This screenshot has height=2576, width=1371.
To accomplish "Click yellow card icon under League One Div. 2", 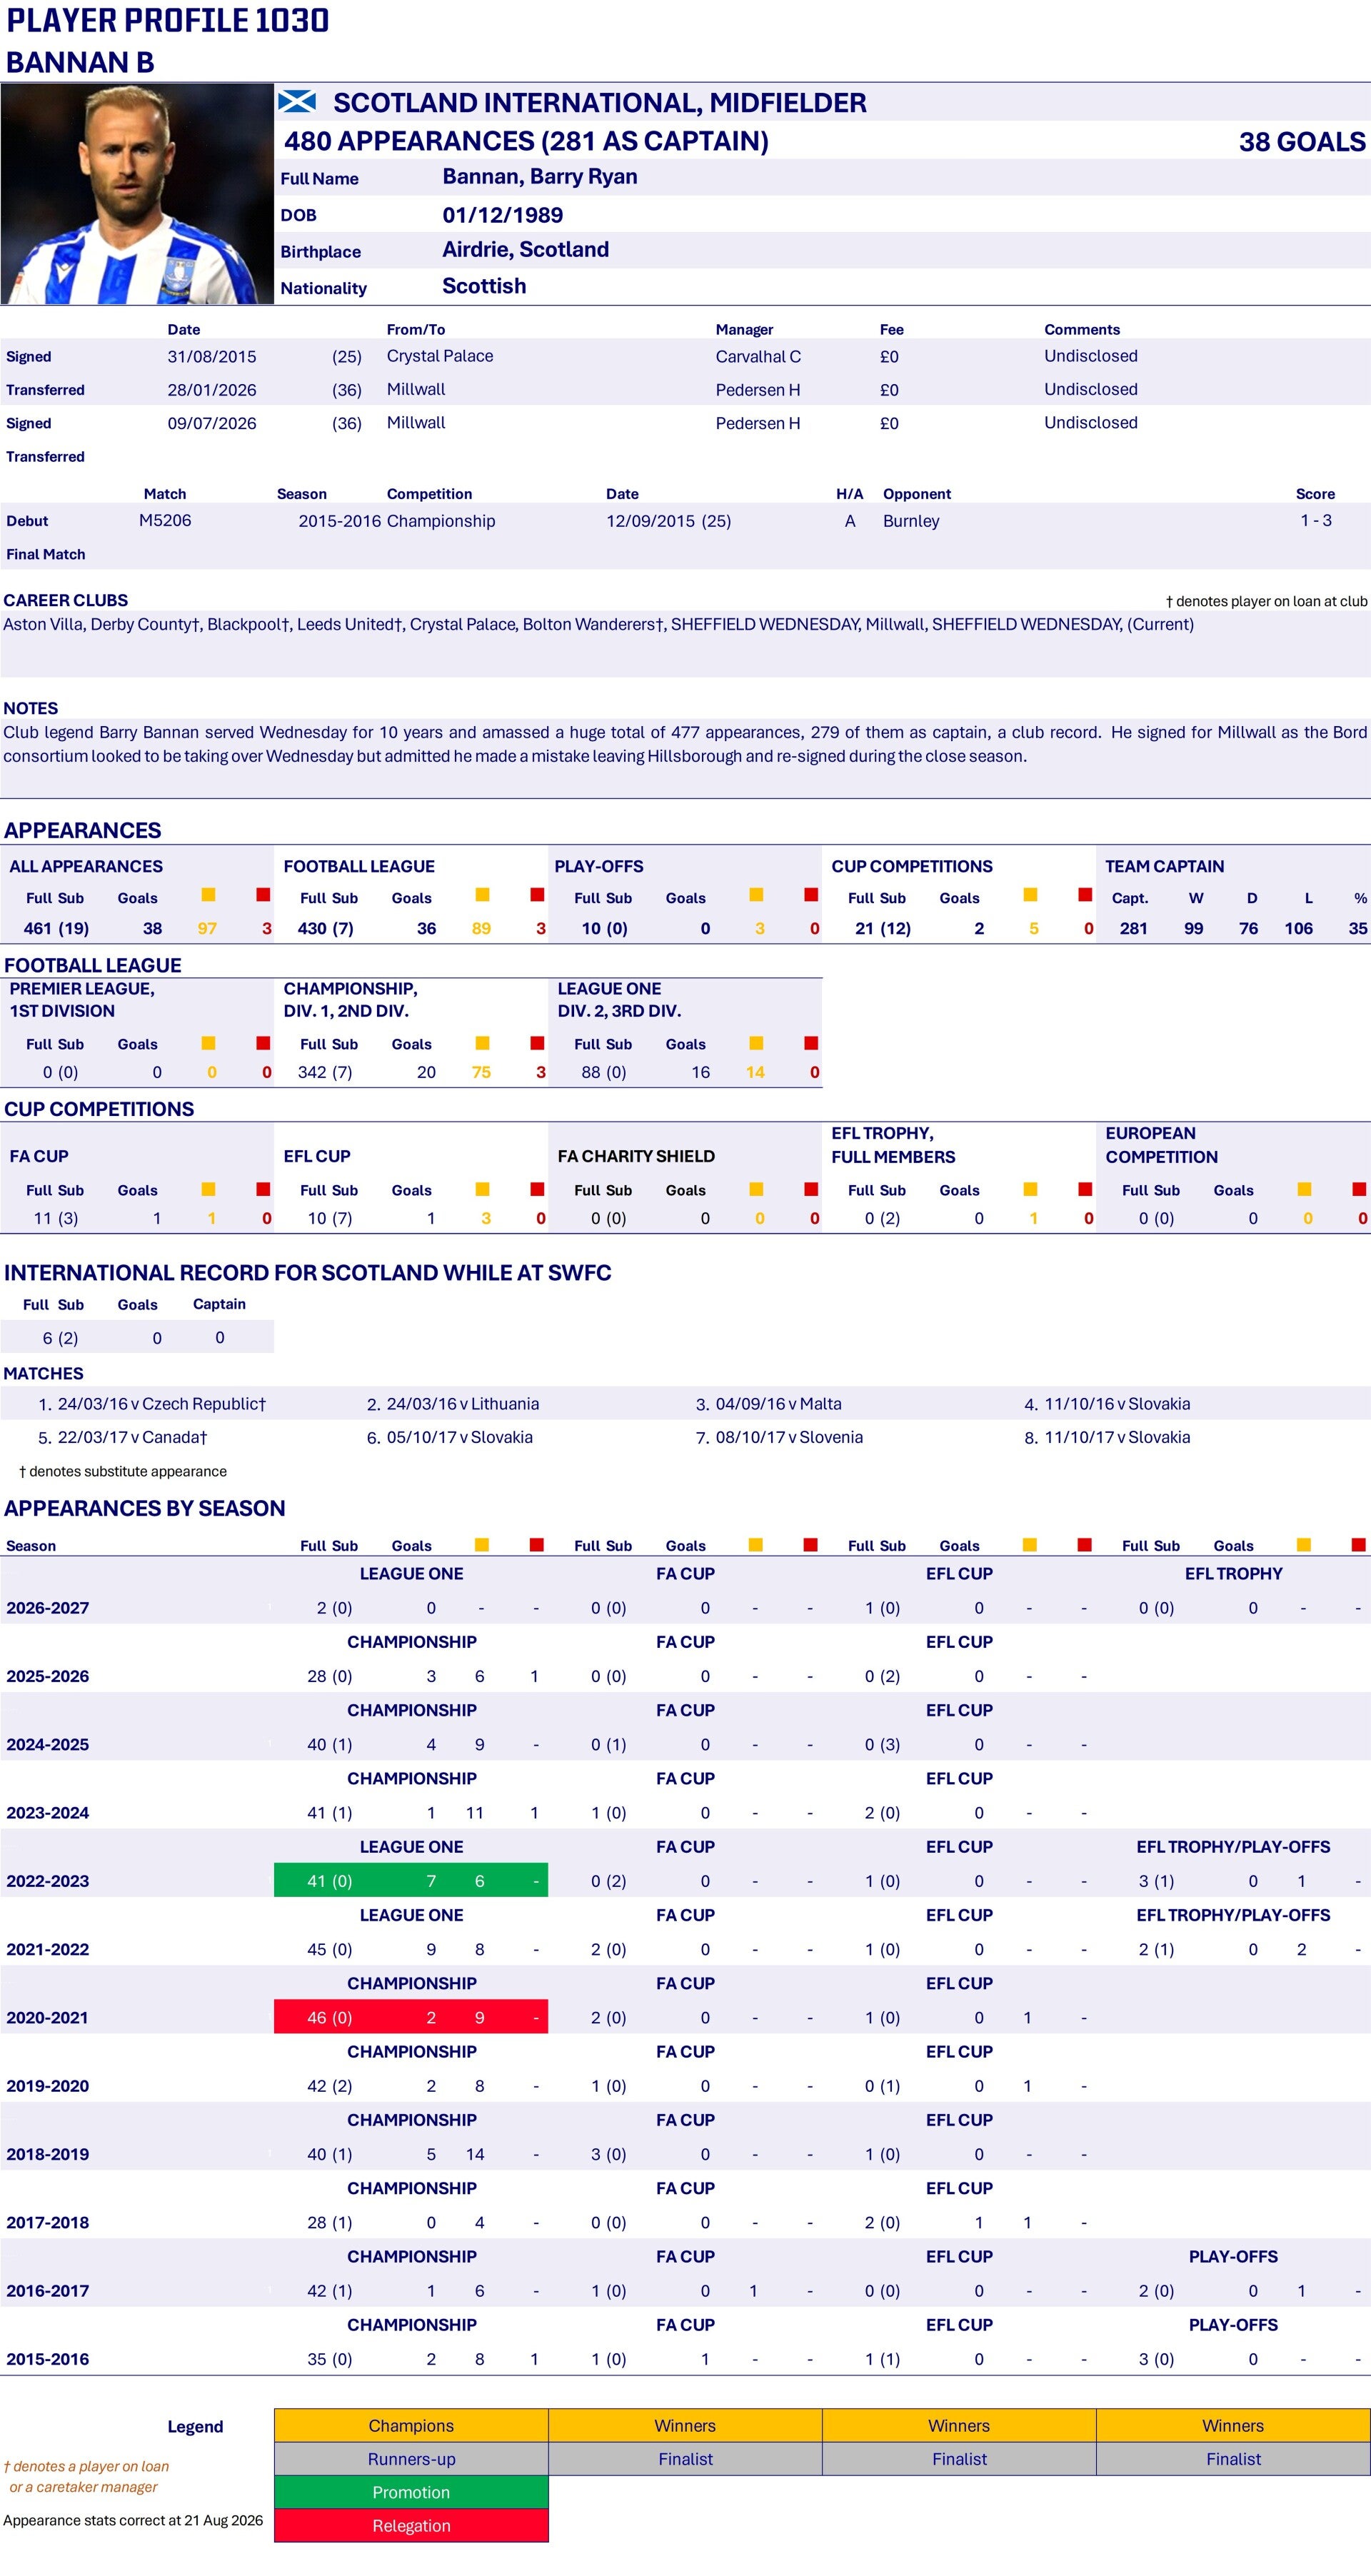I will [756, 1043].
